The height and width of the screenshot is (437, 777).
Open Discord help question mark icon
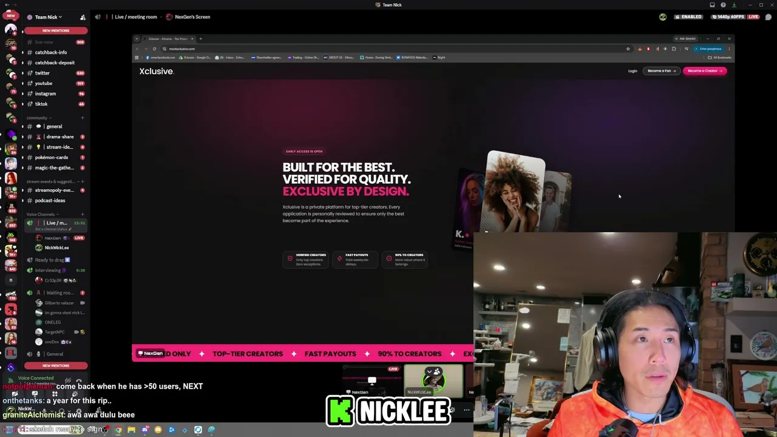click(x=723, y=5)
